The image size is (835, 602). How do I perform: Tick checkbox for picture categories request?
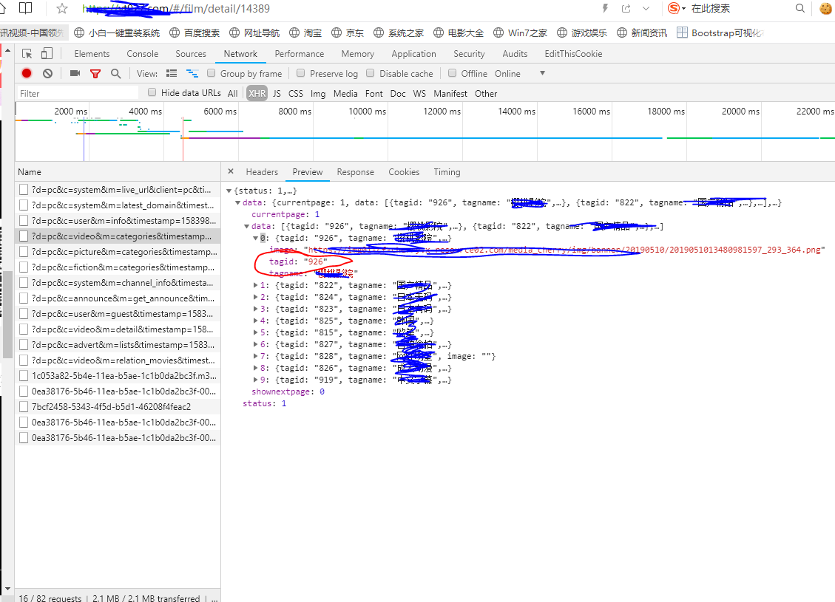click(24, 252)
